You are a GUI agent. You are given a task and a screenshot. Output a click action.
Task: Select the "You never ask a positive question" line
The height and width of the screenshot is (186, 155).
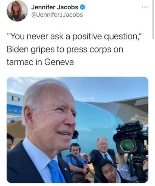click(74, 36)
